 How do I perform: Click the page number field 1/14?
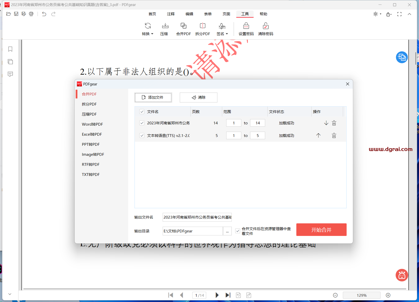pos(199,295)
